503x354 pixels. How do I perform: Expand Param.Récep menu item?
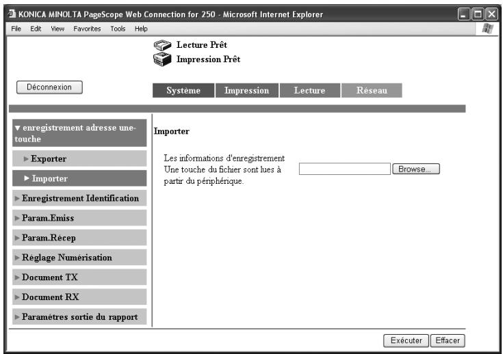click(x=79, y=238)
